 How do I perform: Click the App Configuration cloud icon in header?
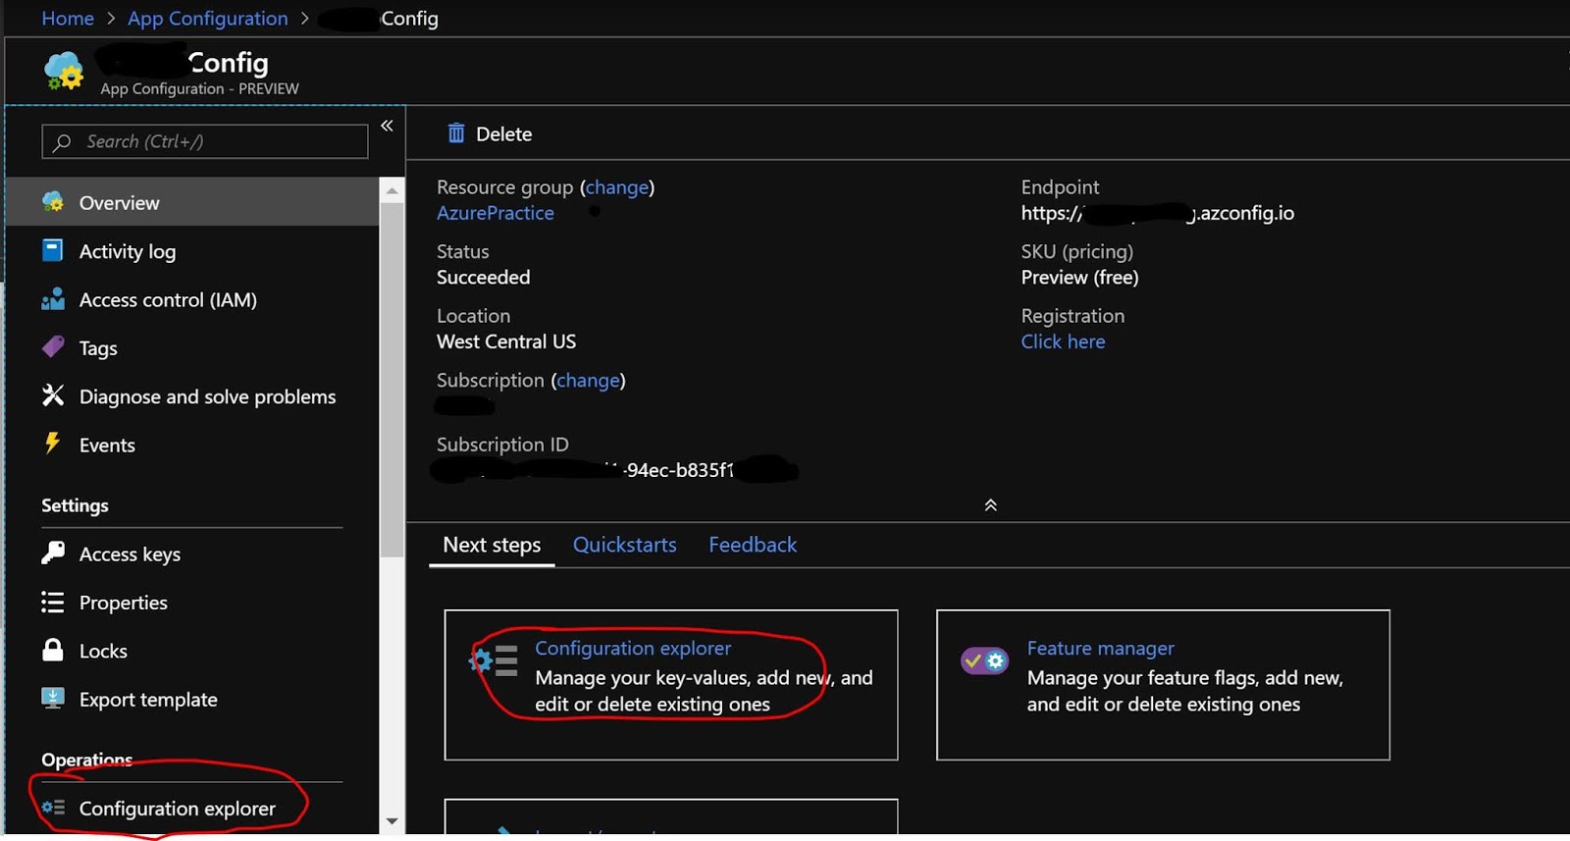coord(64,72)
